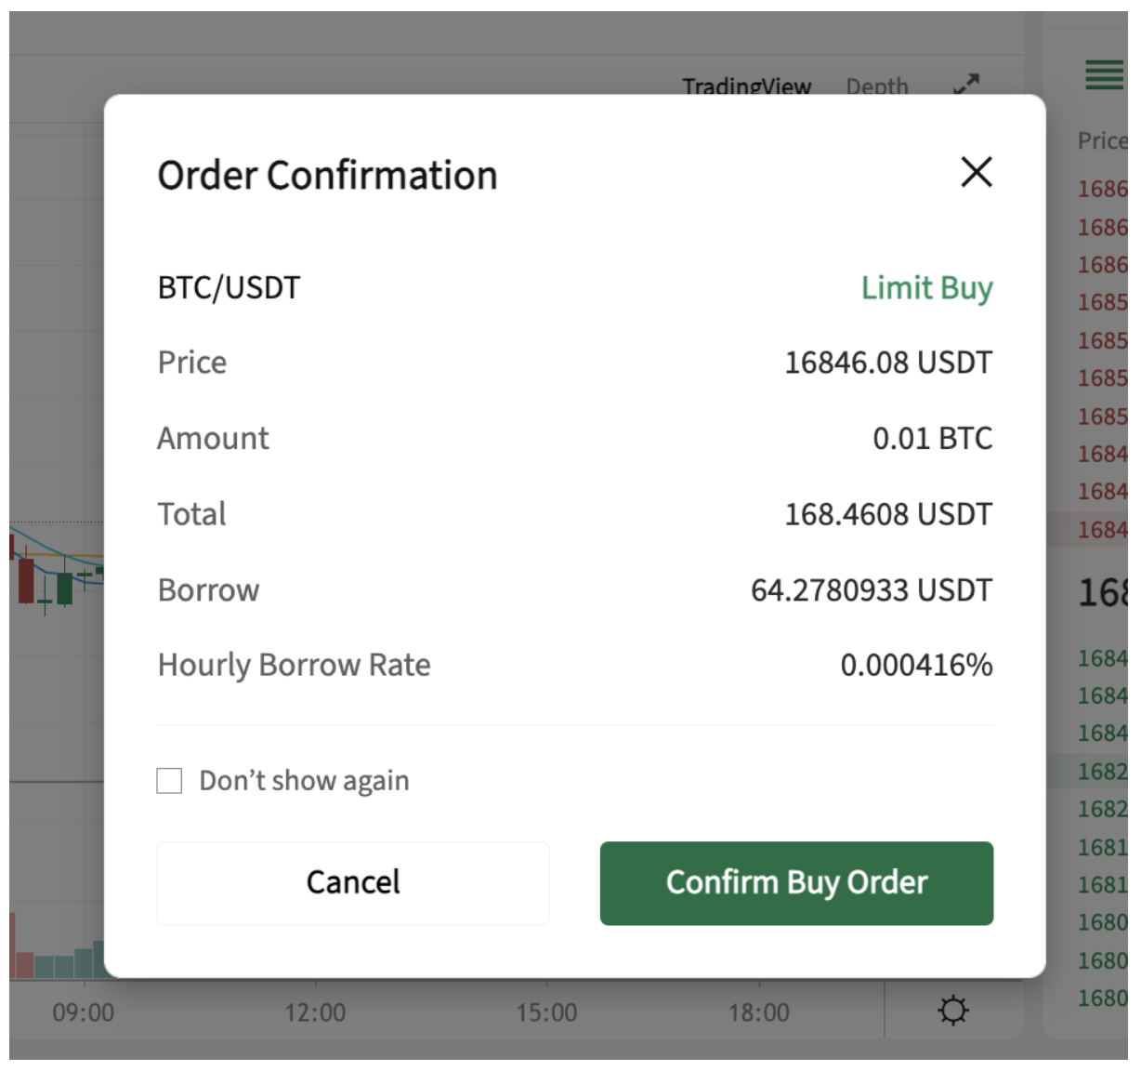Select the green candlestick on the chart

(x=64, y=588)
